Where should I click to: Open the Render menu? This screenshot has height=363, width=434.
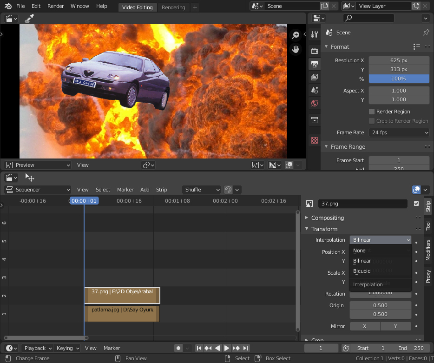point(55,6)
